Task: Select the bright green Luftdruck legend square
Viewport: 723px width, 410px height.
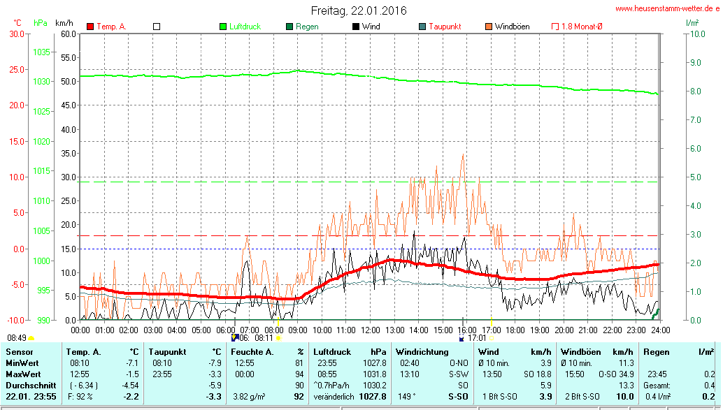Action: click(224, 27)
